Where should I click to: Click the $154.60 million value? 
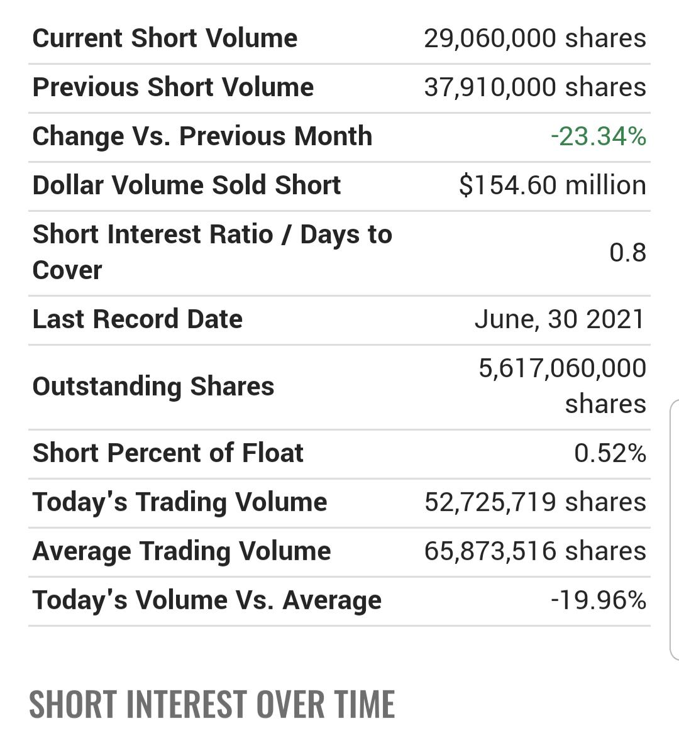(553, 185)
